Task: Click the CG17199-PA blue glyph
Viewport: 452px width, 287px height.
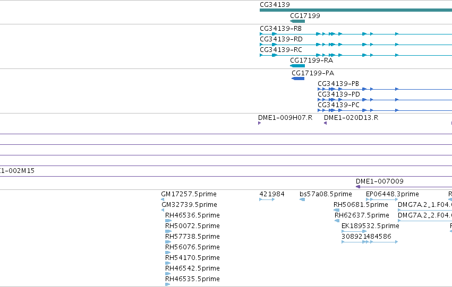Action: click(298, 79)
